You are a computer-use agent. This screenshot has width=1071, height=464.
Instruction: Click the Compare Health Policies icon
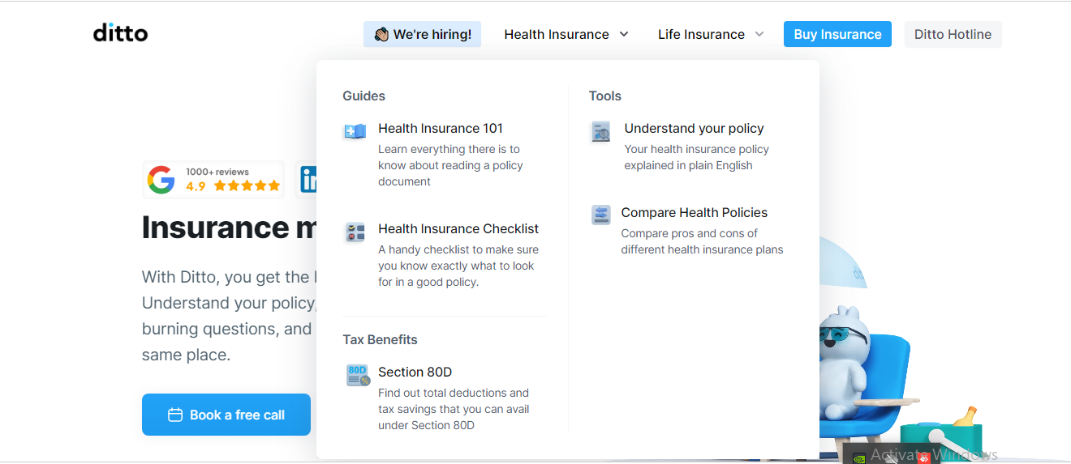tap(600, 215)
